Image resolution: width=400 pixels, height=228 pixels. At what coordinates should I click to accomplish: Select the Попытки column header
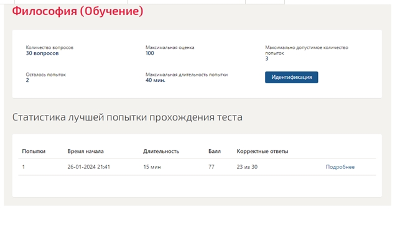pyautogui.click(x=34, y=151)
